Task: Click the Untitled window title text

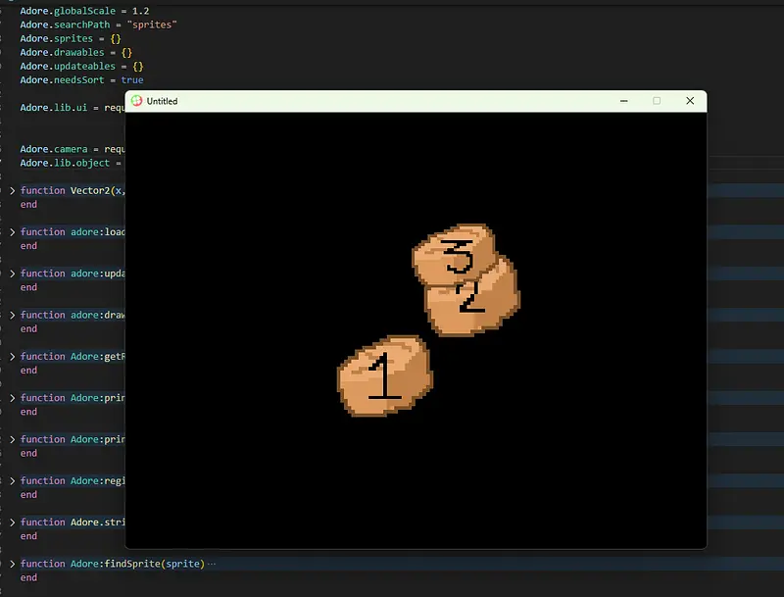Action: (163, 101)
